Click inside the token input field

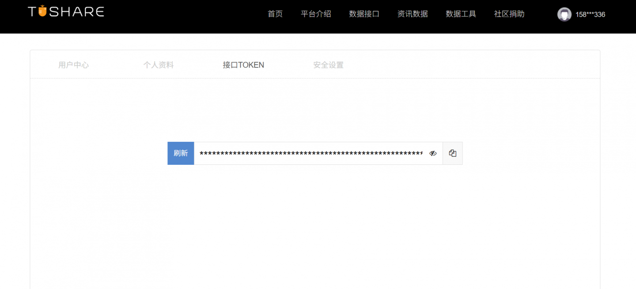coord(309,153)
